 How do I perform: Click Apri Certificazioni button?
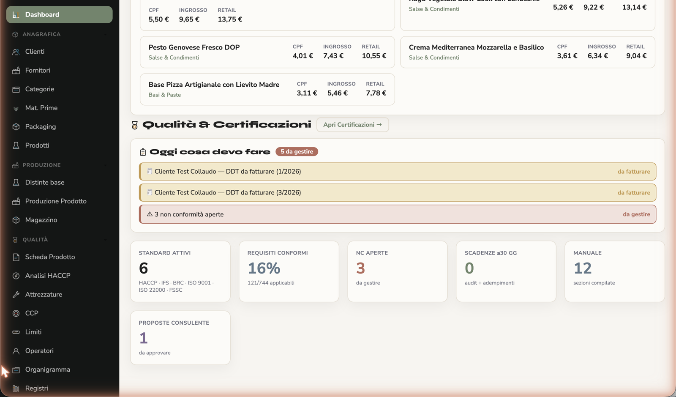tap(352, 125)
